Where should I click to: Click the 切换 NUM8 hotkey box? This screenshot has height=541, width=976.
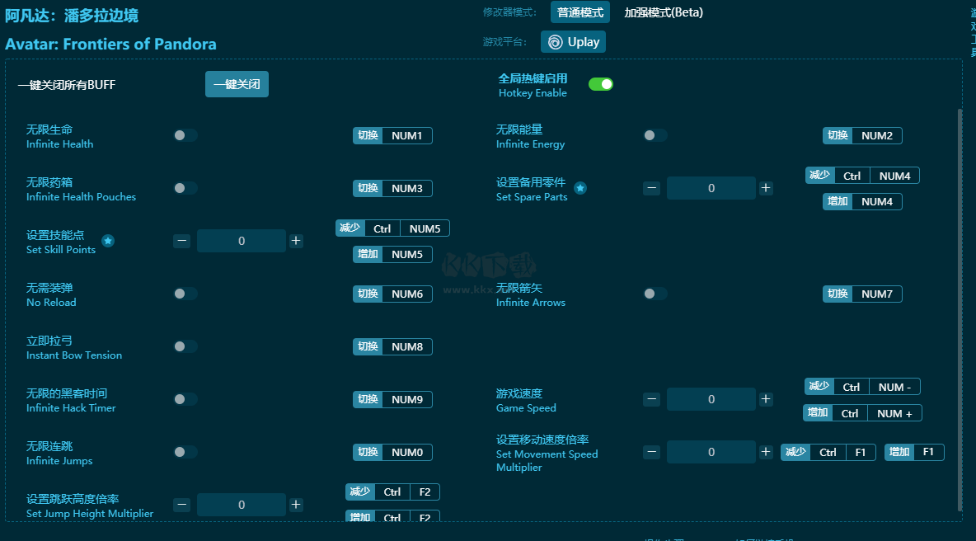pyautogui.click(x=392, y=346)
